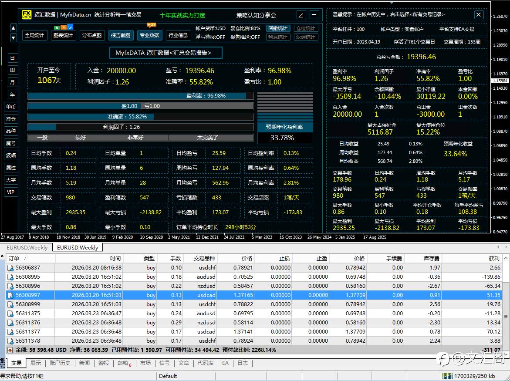Toggle 报告推送 push from OFF
This screenshot has height=381, width=510.
(x=245, y=37)
